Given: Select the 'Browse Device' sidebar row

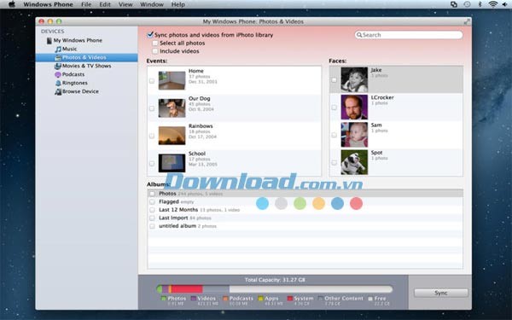Looking at the screenshot, I should tap(86, 92).
